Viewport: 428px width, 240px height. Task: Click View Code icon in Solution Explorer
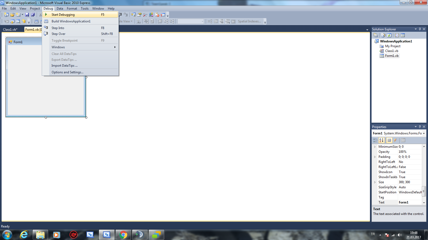coord(397,35)
